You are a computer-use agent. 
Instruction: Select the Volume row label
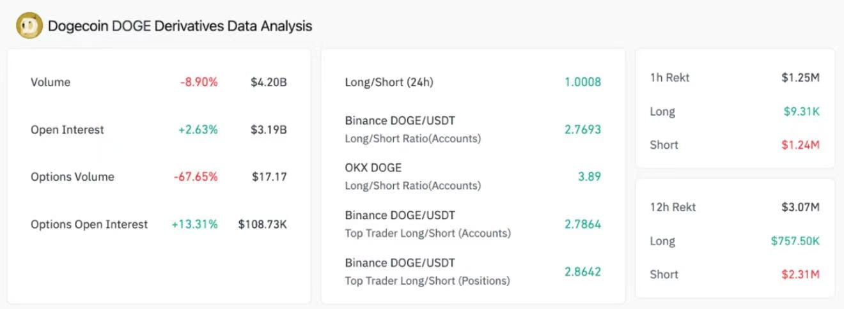point(51,82)
